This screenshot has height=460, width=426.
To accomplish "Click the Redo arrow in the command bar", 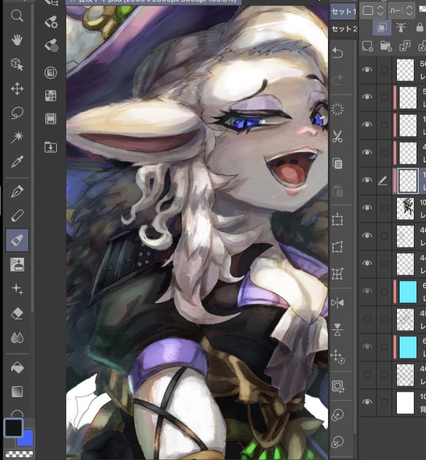I will [337, 80].
